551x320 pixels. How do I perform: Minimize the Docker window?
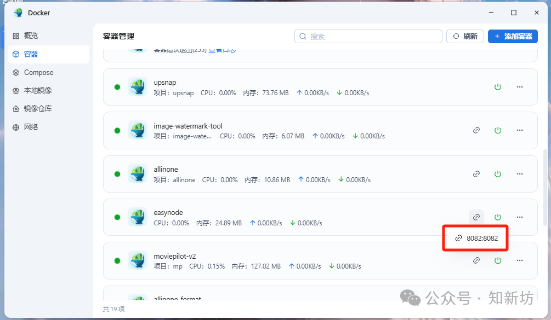491,13
